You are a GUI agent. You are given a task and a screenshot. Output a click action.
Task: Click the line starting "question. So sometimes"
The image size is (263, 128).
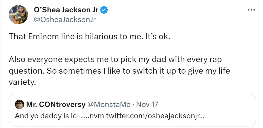(x=119, y=71)
